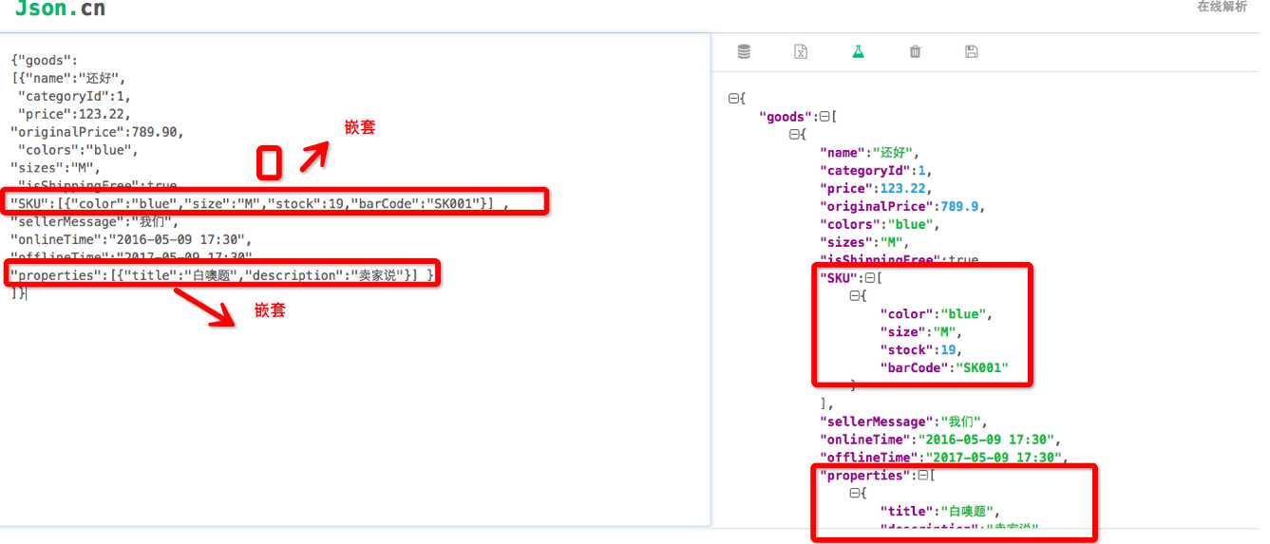
Task: Click the "colors" key in the tree
Action: [850, 224]
